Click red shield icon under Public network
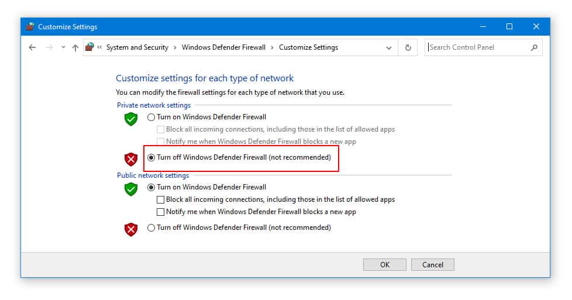The width and height of the screenshot is (572, 300). coord(131,230)
